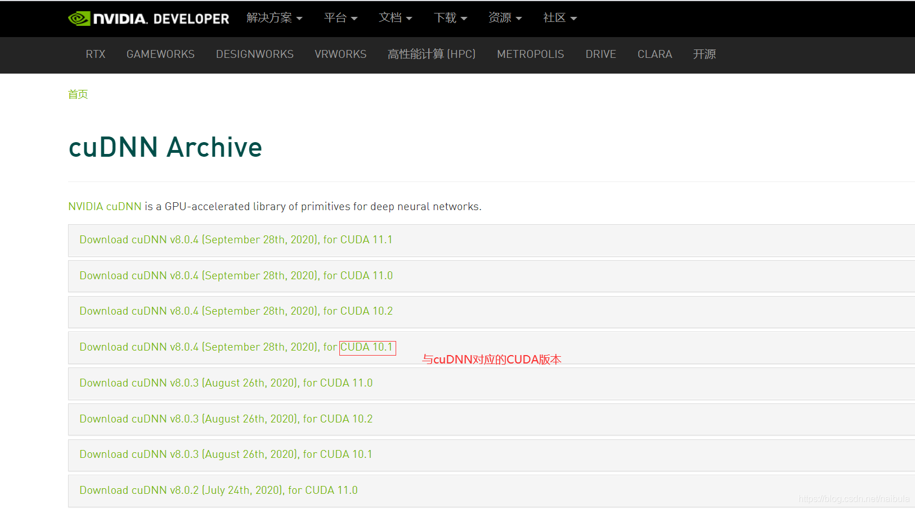The image size is (915, 509).
Task: Open the NVIDIA cuDNN link
Action: [105, 207]
